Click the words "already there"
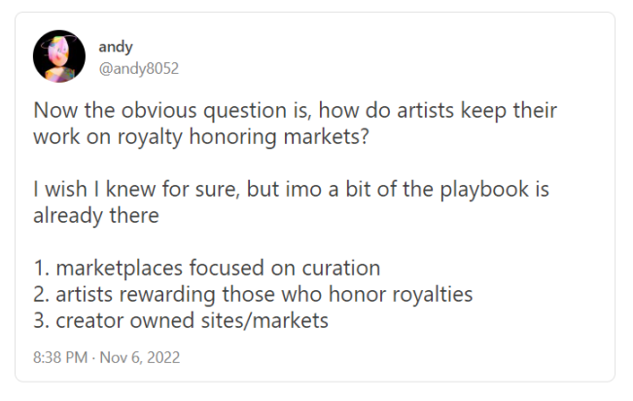Screen dimensions: 633x401 point(96,215)
